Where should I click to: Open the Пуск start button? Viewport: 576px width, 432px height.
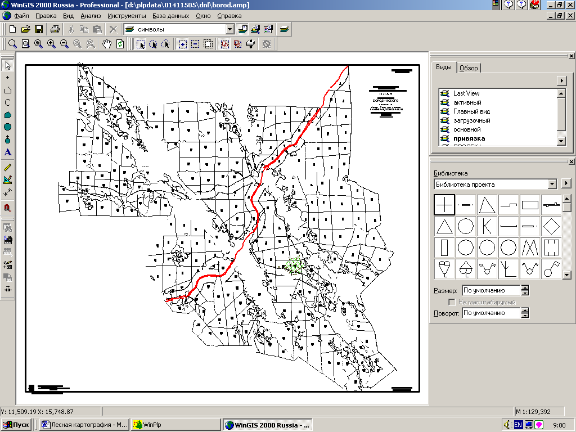(16, 425)
